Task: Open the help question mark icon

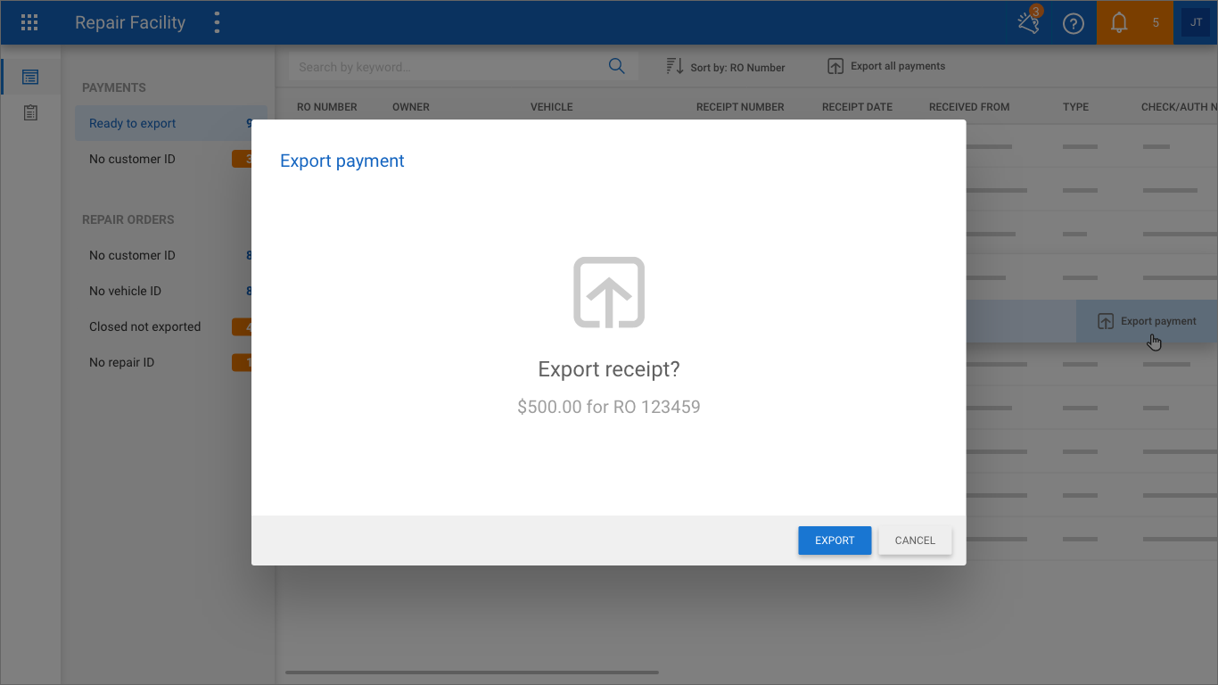Action: (1073, 23)
